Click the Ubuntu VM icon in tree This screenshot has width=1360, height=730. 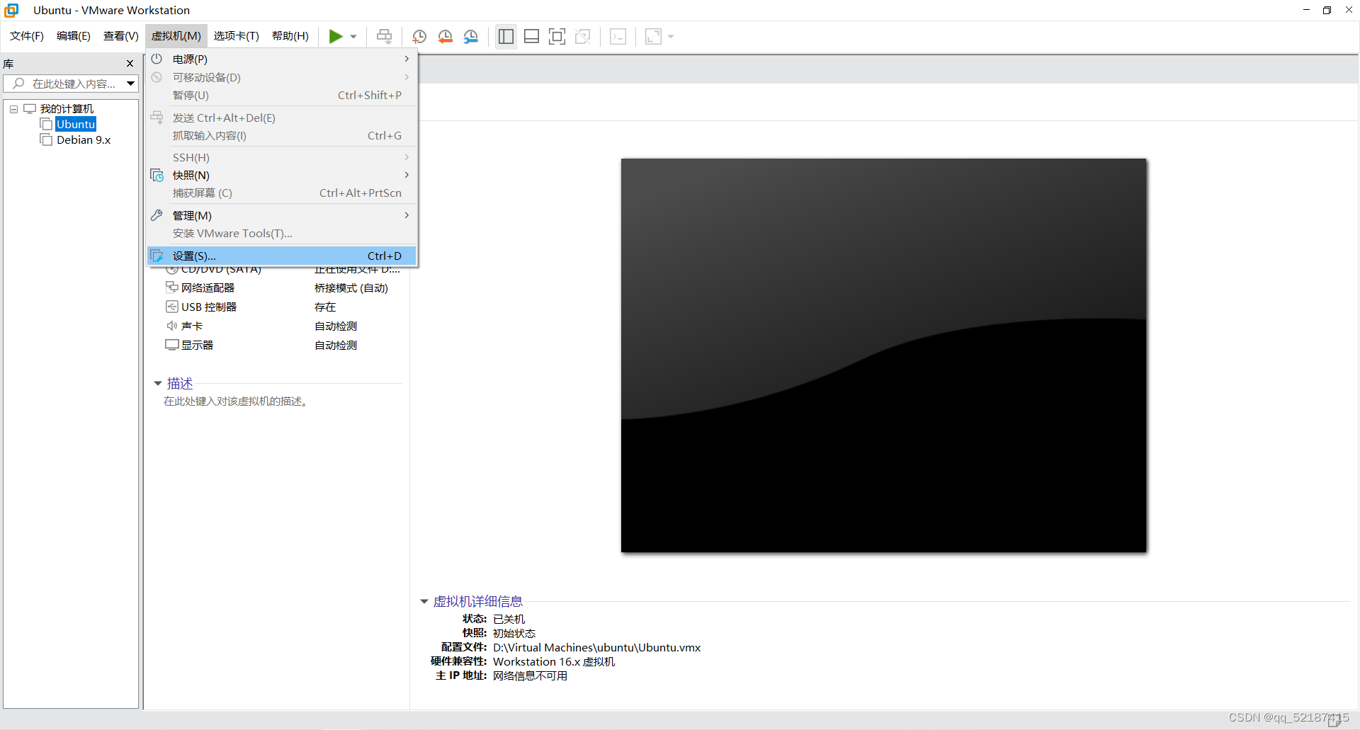tap(47, 124)
